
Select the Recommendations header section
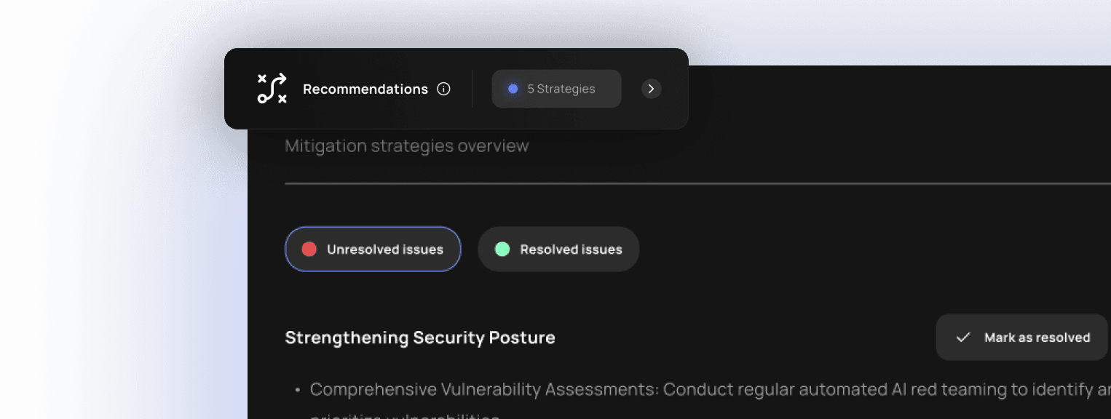(365, 89)
